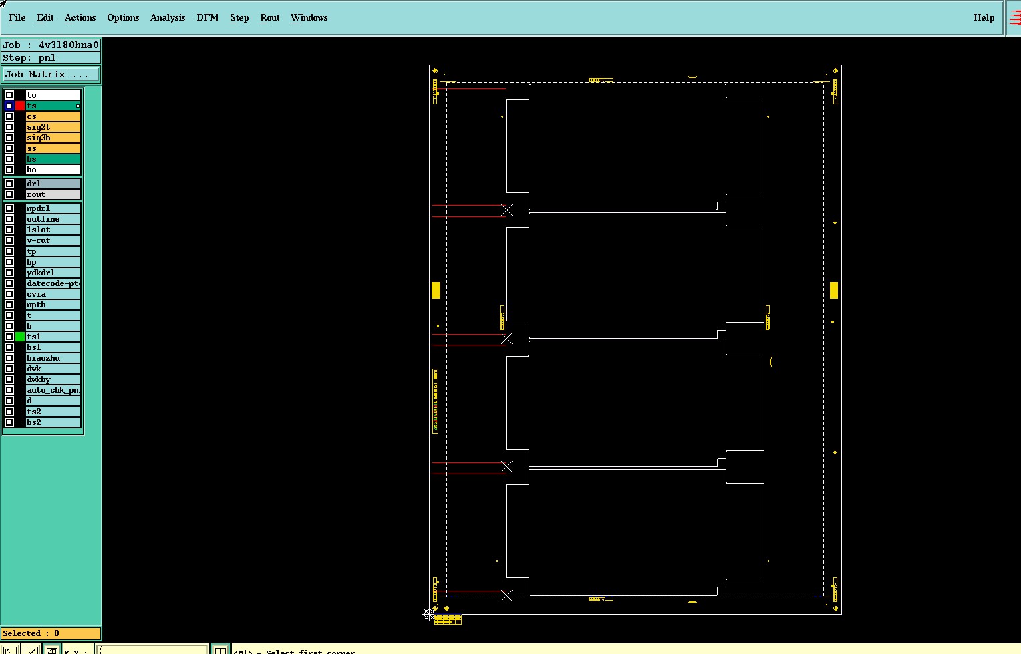Click the highlighted window-pane icon at bottom
Screen dimensions: 1021x654
(x=51, y=649)
